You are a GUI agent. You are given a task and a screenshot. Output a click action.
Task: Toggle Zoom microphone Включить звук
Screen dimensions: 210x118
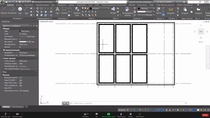(x=6, y=115)
